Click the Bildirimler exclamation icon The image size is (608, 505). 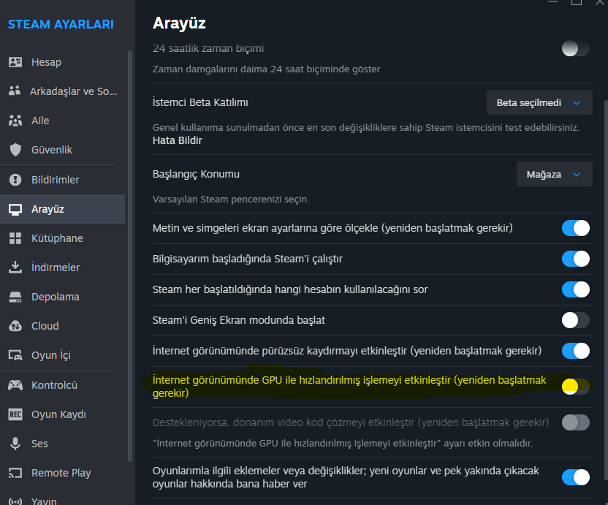15,180
